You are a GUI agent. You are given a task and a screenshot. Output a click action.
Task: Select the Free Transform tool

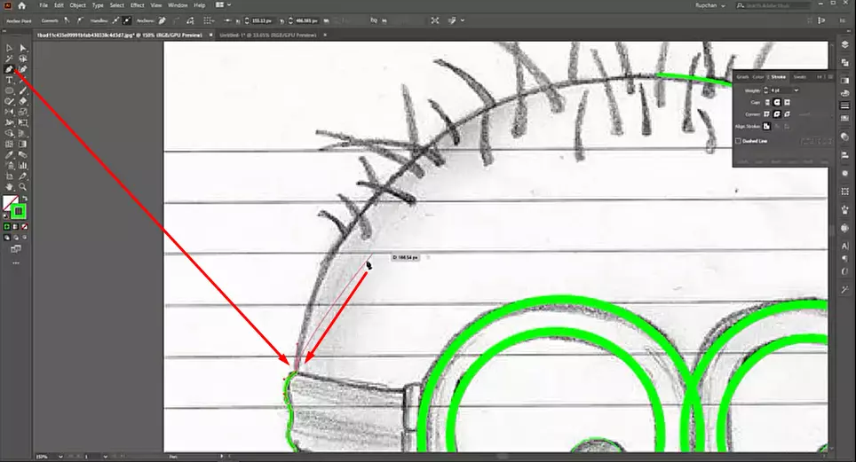(23, 122)
